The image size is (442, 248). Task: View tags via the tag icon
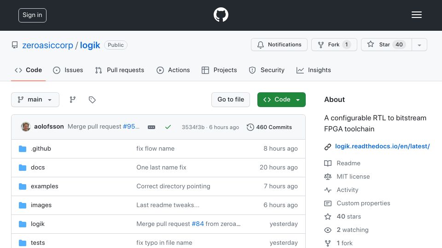pyautogui.click(x=92, y=100)
